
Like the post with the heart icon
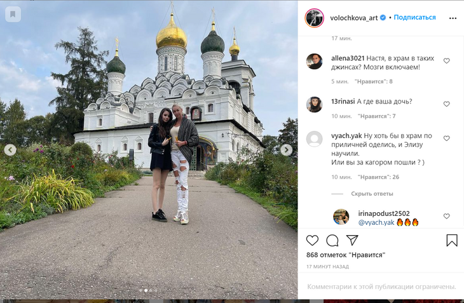pos(312,240)
